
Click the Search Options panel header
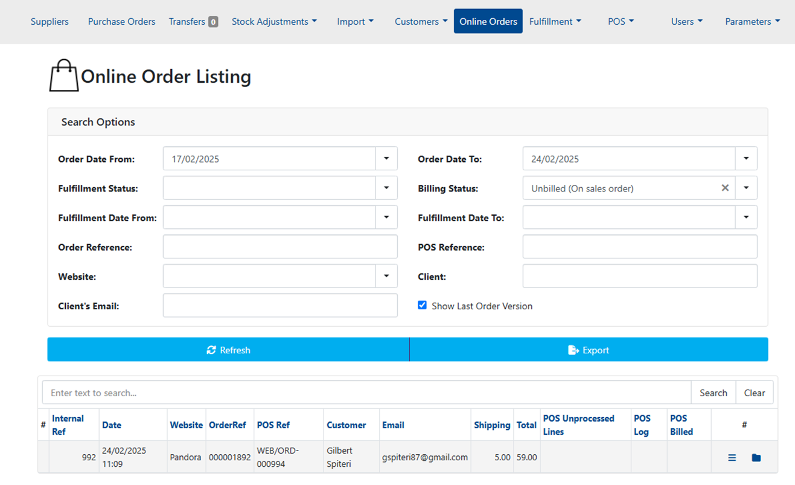407,121
